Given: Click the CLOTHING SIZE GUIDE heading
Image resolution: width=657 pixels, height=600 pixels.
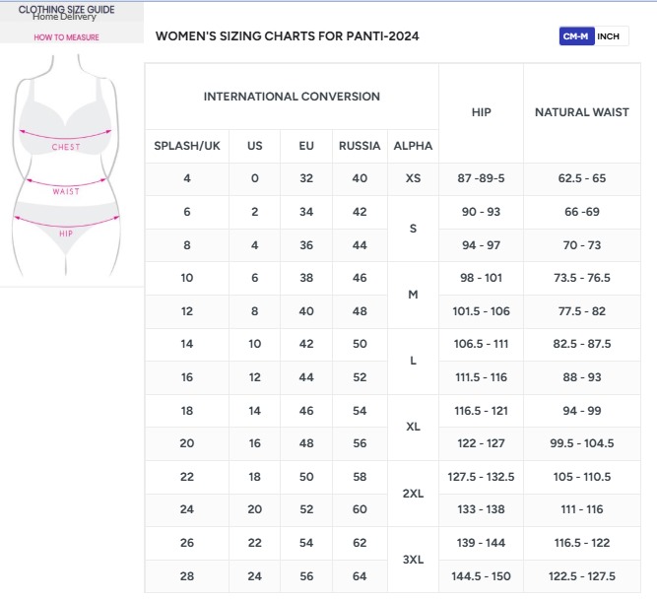Looking at the screenshot, I should (66, 9).
